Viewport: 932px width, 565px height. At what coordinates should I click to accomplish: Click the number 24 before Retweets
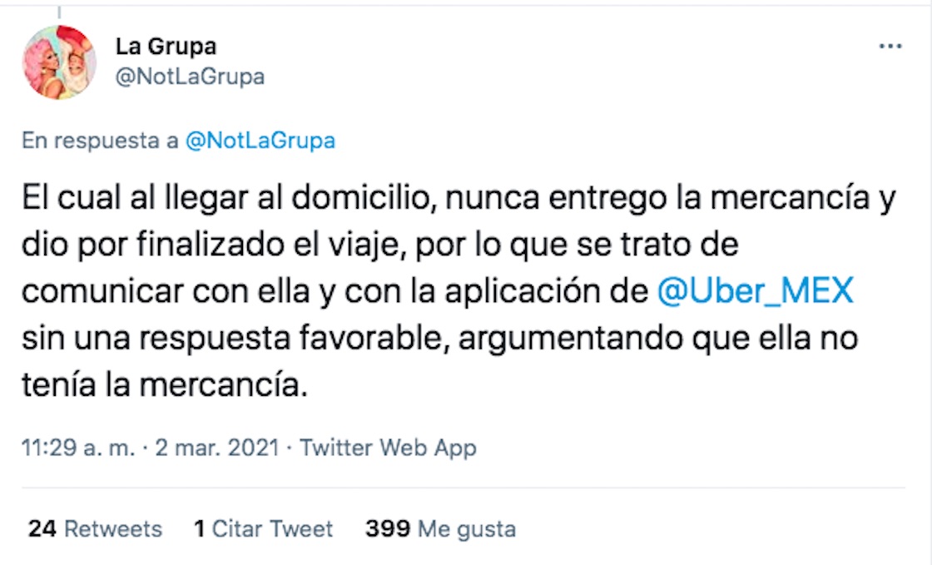pyautogui.click(x=42, y=528)
